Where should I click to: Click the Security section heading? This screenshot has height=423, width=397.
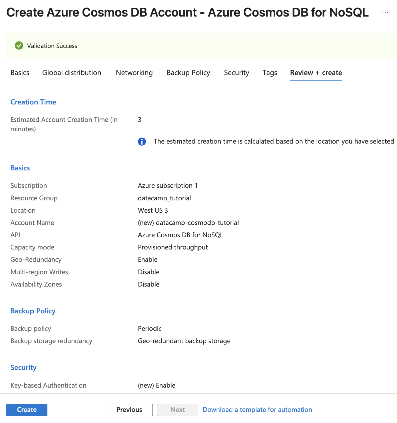(x=23, y=368)
